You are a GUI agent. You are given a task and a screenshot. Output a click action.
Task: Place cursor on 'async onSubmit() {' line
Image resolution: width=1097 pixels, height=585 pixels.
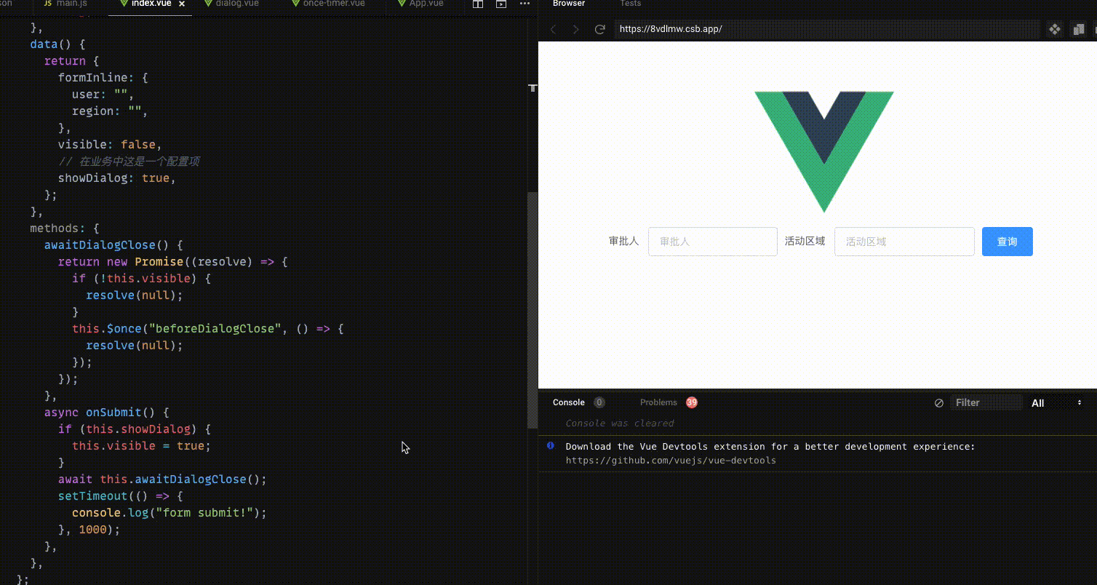[x=106, y=413]
